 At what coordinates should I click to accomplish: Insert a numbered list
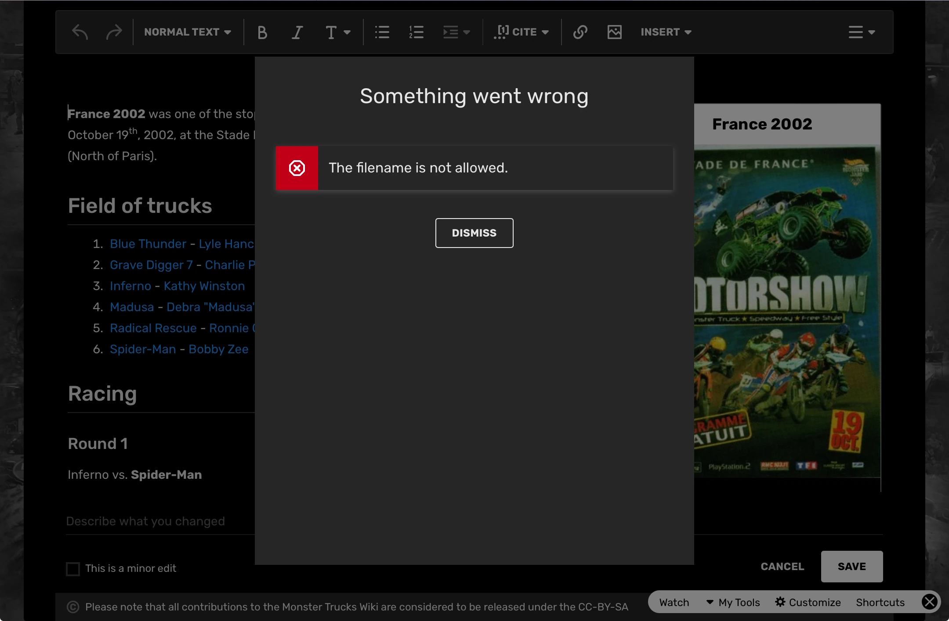[416, 32]
